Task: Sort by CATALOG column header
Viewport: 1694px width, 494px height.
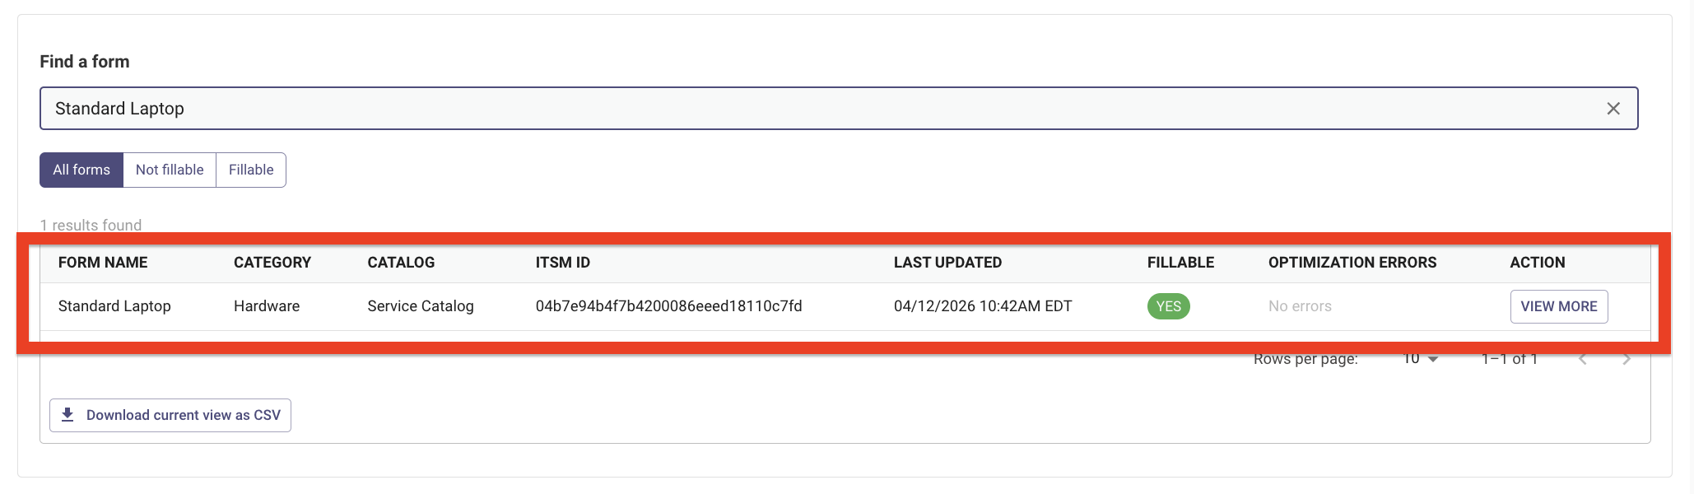Action: click(x=401, y=263)
